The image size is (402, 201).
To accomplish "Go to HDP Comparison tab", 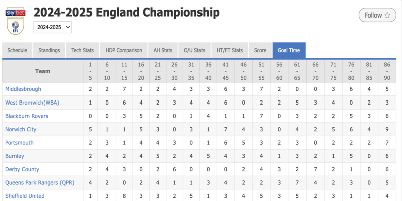I will pyautogui.click(x=124, y=50).
